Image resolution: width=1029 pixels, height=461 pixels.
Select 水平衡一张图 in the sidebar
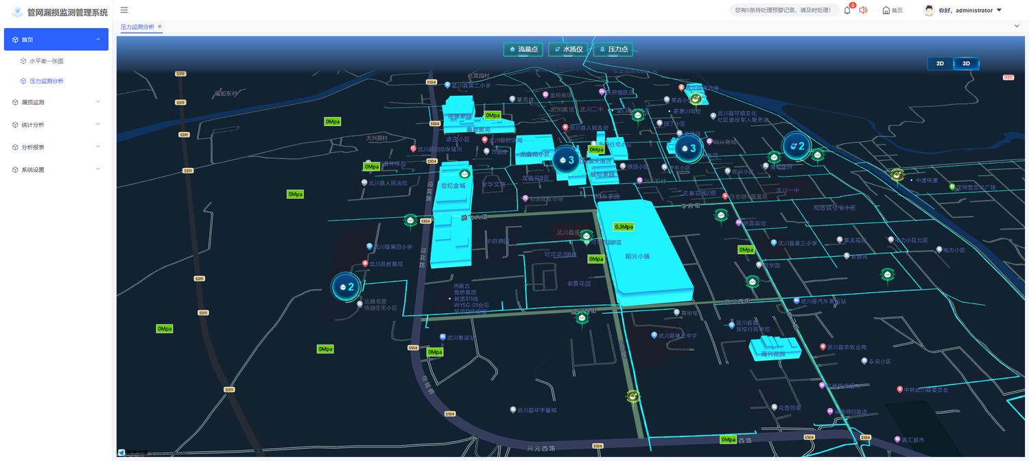click(46, 61)
